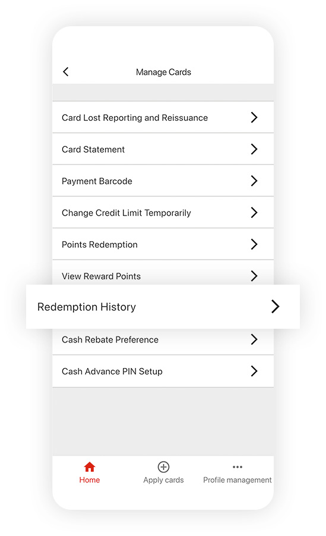Switch to the Home tab label
Screen dimensions: 326x536
point(89,480)
